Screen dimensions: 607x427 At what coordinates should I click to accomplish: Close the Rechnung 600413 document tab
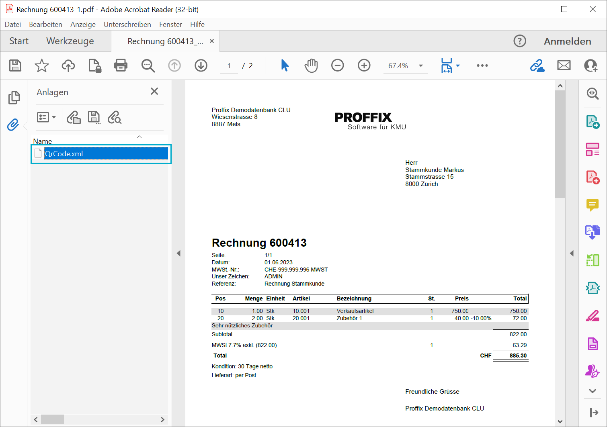(x=212, y=41)
